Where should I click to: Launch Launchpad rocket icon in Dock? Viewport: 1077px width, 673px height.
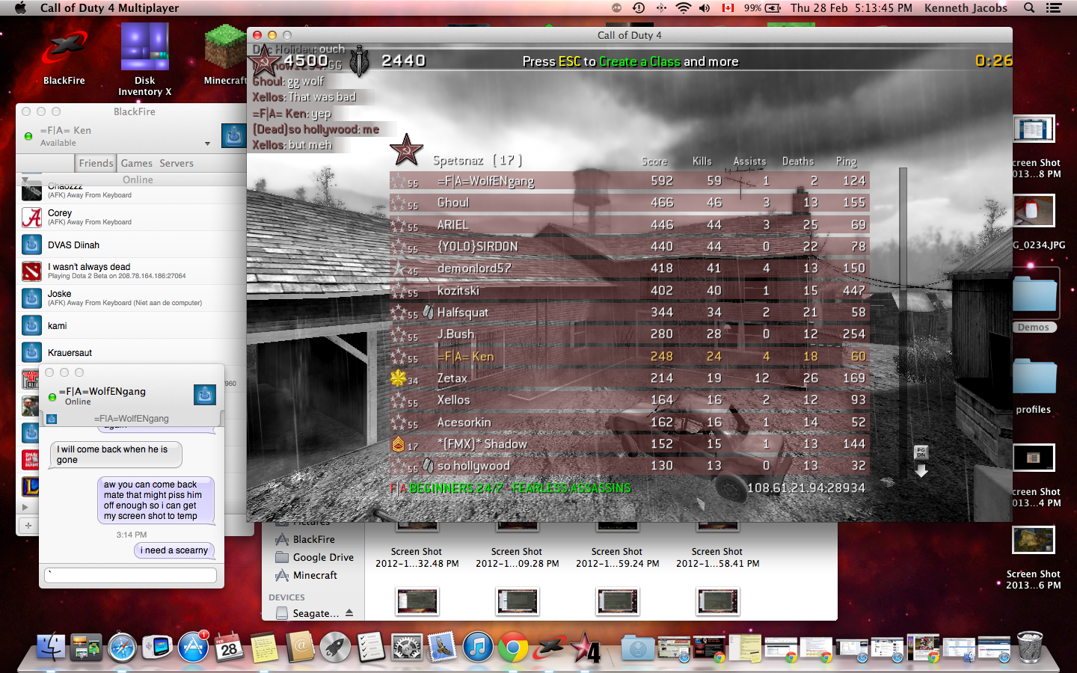[336, 648]
